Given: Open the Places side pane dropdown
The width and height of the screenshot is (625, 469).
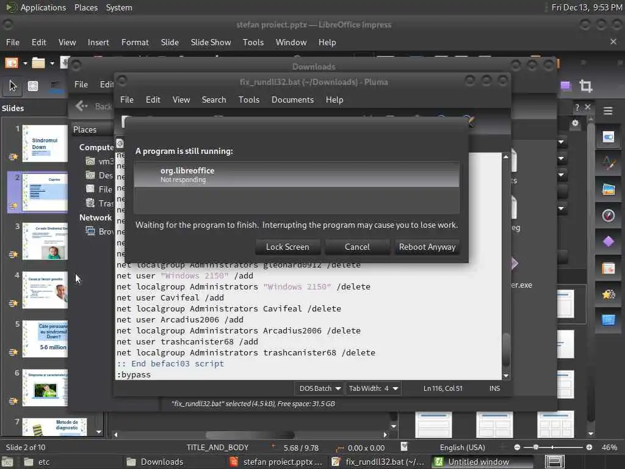Looking at the screenshot, I should click(x=92, y=129).
